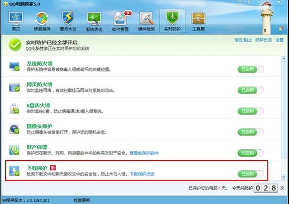Image resolution: width=289 pixels, height=204 pixels.
Task: Click the green checkmark status icon
Action: (15, 45)
